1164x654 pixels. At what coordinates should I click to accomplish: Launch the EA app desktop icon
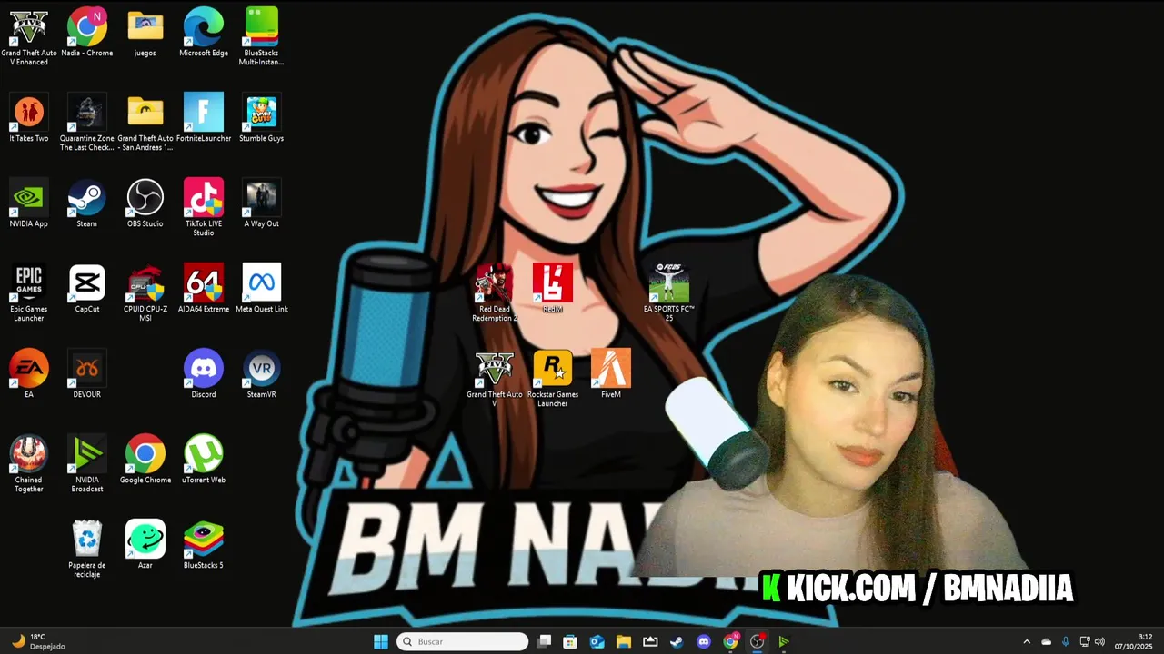[29, 374]
